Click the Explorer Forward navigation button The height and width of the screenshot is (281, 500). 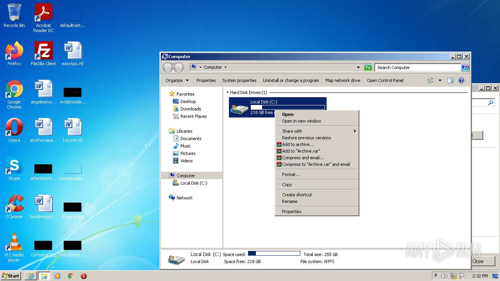179,68
